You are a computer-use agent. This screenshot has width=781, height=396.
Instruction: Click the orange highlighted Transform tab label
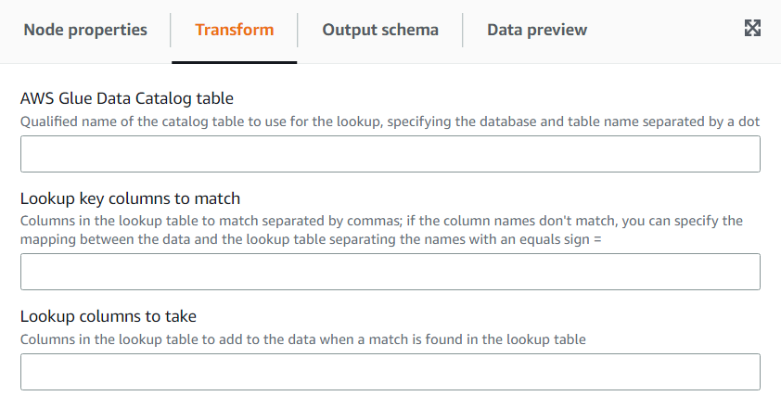(x=234, y=30)
